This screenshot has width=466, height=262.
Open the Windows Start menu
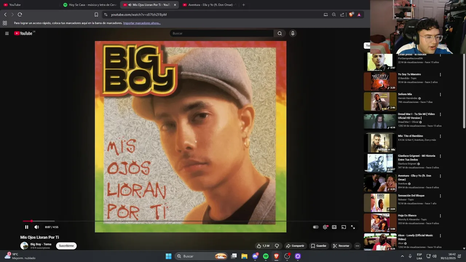pos(169,256)
